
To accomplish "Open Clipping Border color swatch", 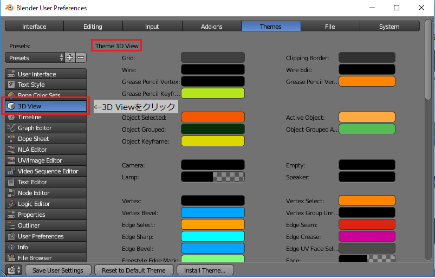I will [367, 57].
